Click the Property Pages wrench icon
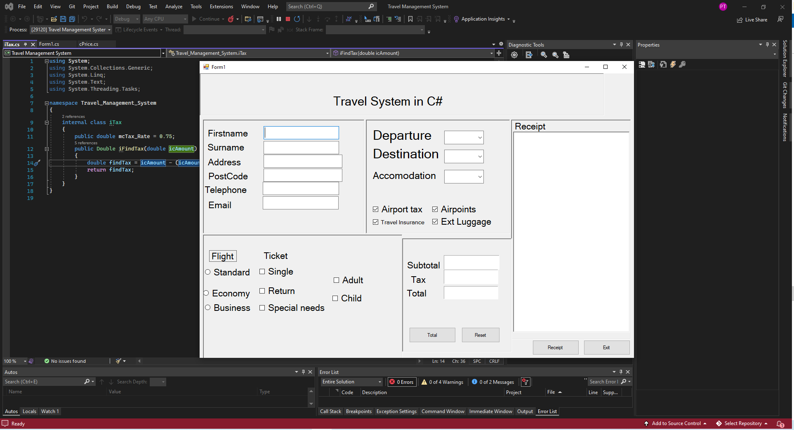 [682, 64]
